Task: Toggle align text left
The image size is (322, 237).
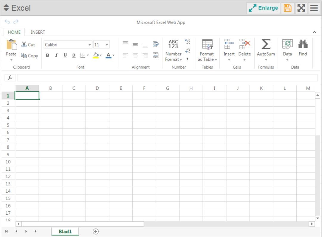Action: click(125, 55)
